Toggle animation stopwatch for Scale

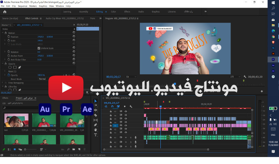8,40
